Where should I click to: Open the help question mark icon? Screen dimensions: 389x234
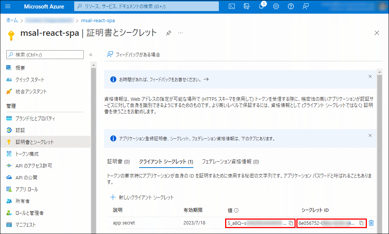[291, 6]
